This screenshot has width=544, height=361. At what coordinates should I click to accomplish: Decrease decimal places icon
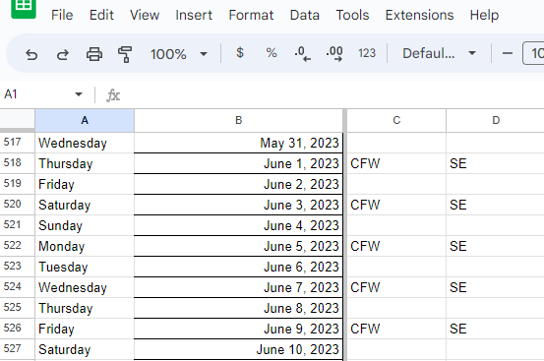302,54
